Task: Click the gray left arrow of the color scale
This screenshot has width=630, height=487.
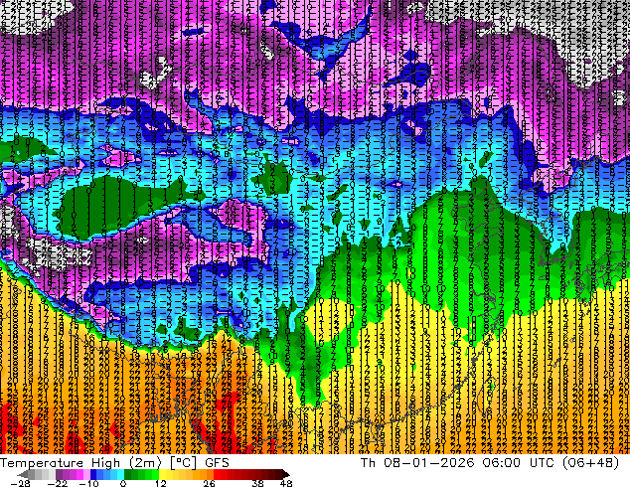Action: [x=22, y=474]
